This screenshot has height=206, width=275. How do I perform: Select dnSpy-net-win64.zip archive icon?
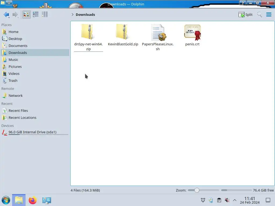(x=88, y=32)
